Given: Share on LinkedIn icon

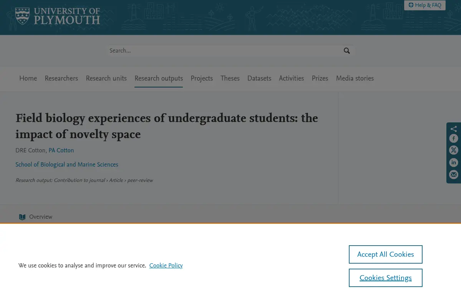Looking at the screenshot, I should [454, 163].
